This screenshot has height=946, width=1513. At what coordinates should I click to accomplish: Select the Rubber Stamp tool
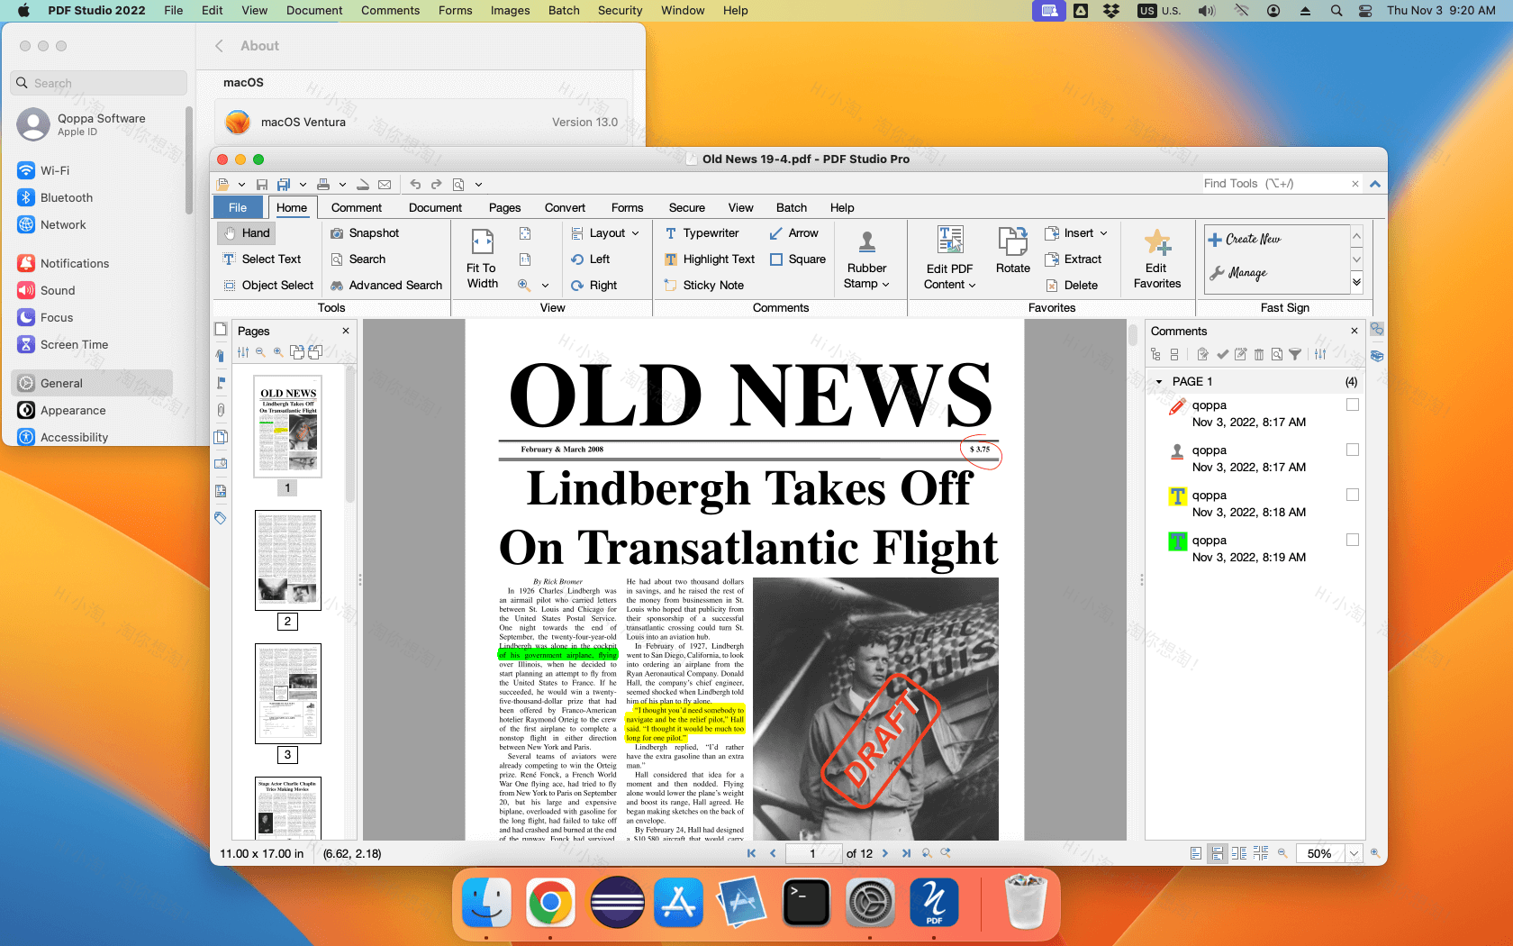(x=868, y=258)
